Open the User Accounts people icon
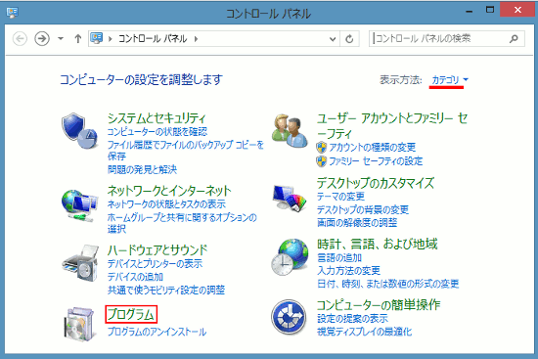 click(290, 131)
